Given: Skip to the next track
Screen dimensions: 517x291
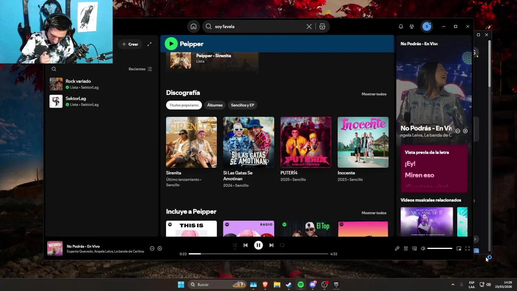Looking at the screenshot, I should [x=271, y=245].
